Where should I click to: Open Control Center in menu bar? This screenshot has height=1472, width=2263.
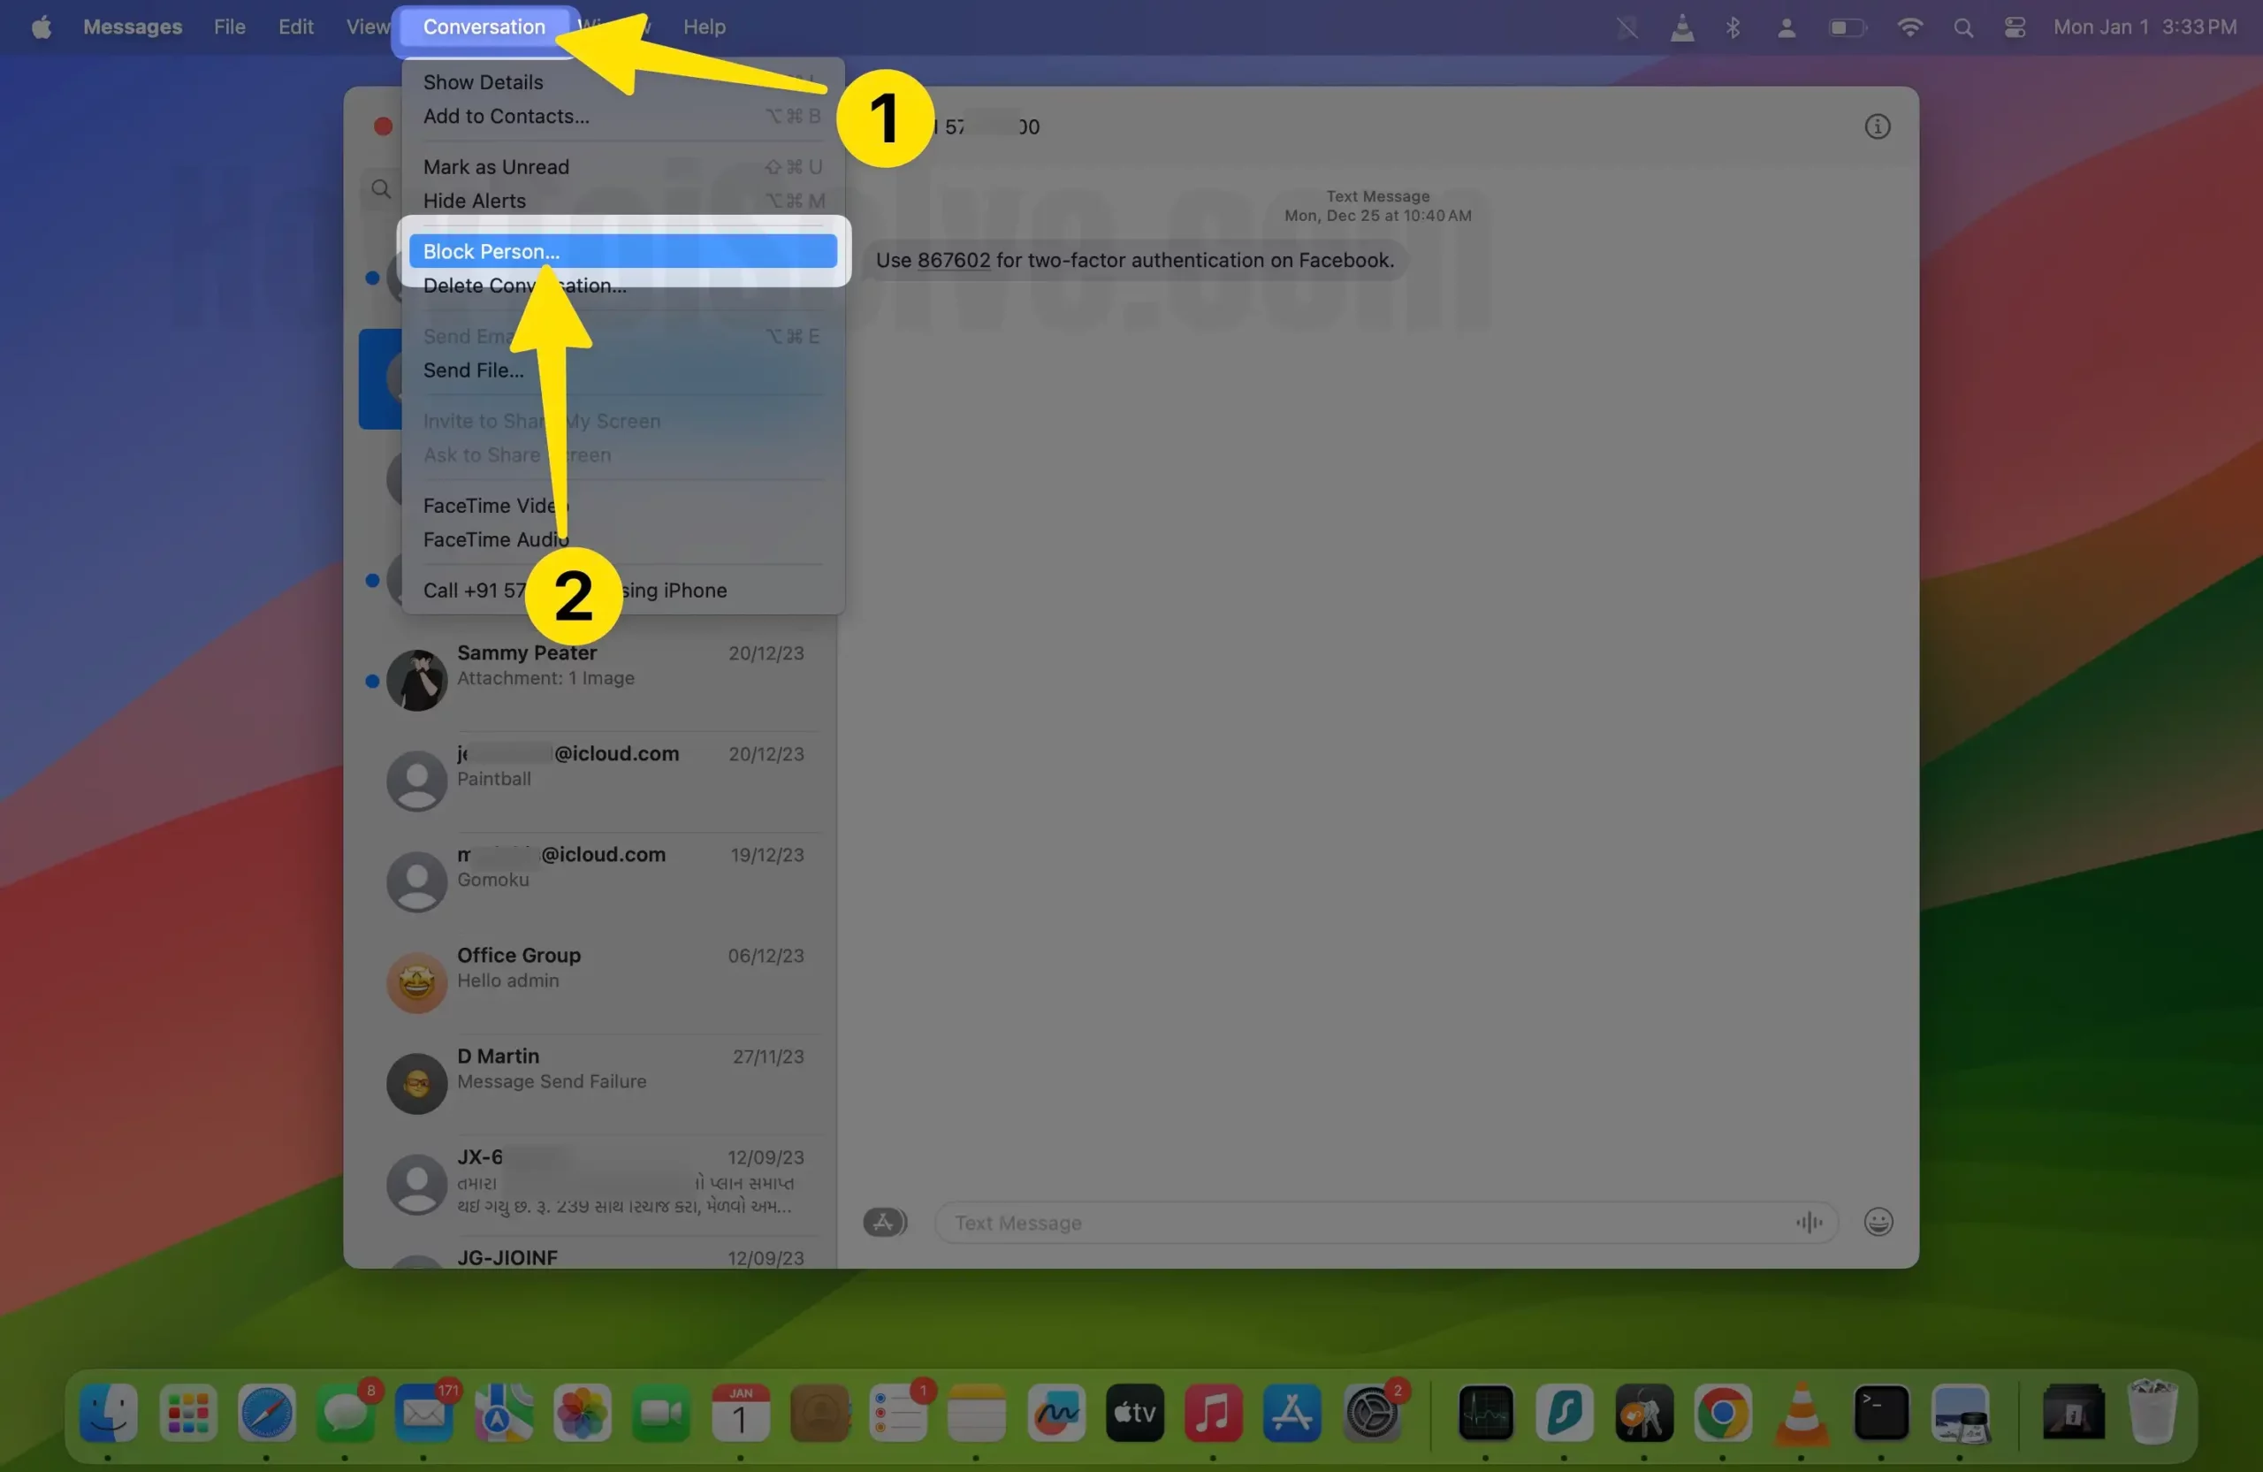coord(2014,27)
